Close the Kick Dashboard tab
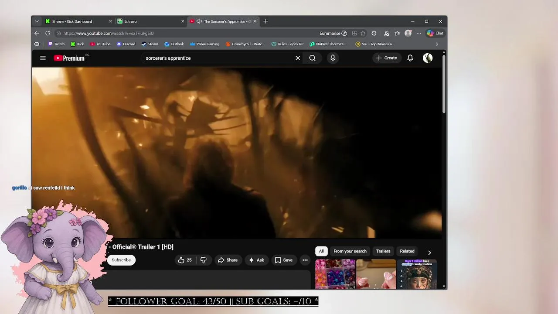Image resolution: width=558 pixels, height=314 pixels. point(110,21)
